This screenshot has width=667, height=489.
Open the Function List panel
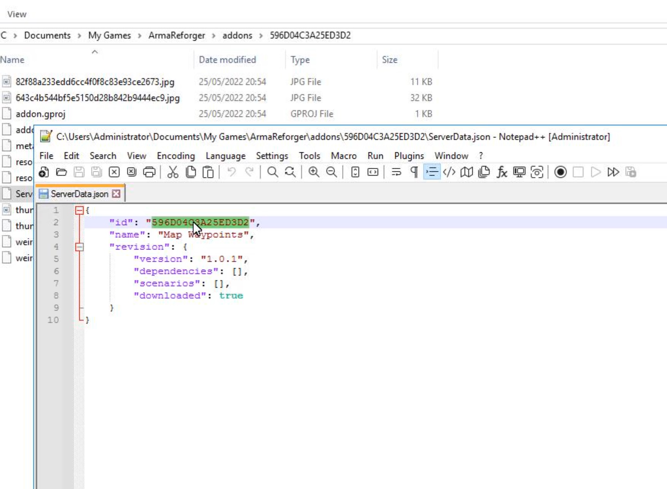502,173
